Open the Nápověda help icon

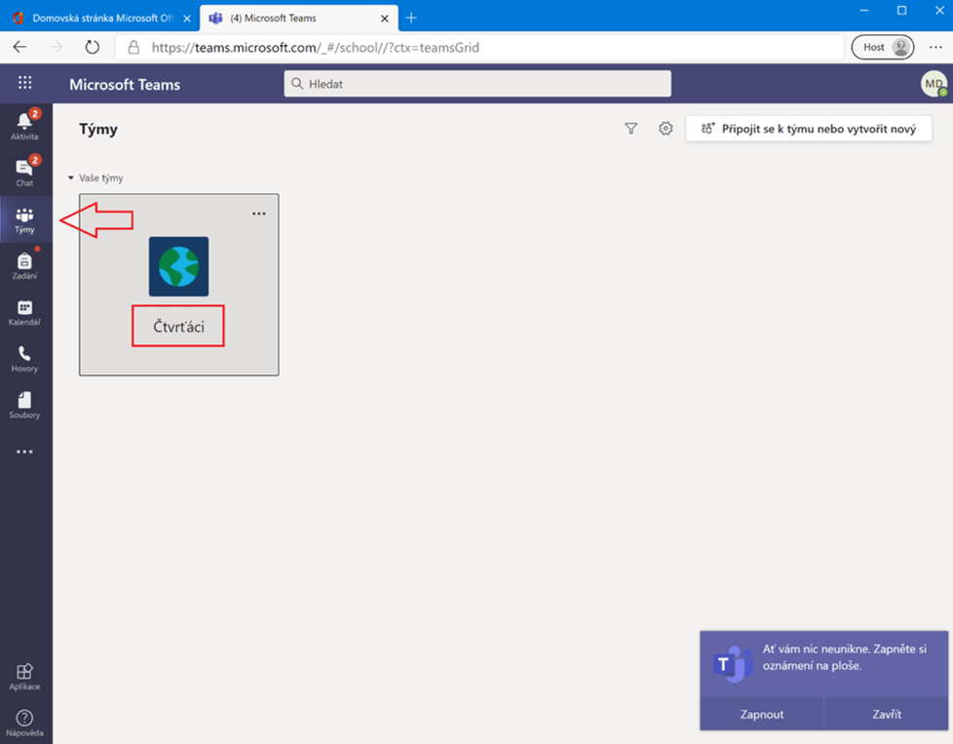click(x=25, y=722)
